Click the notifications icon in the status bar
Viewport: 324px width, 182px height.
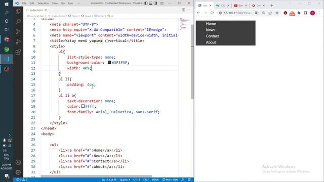click(189, 180)
